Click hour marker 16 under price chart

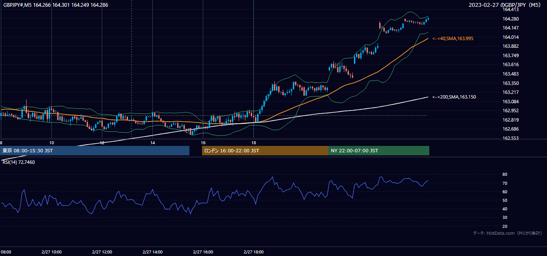[203, 143]
